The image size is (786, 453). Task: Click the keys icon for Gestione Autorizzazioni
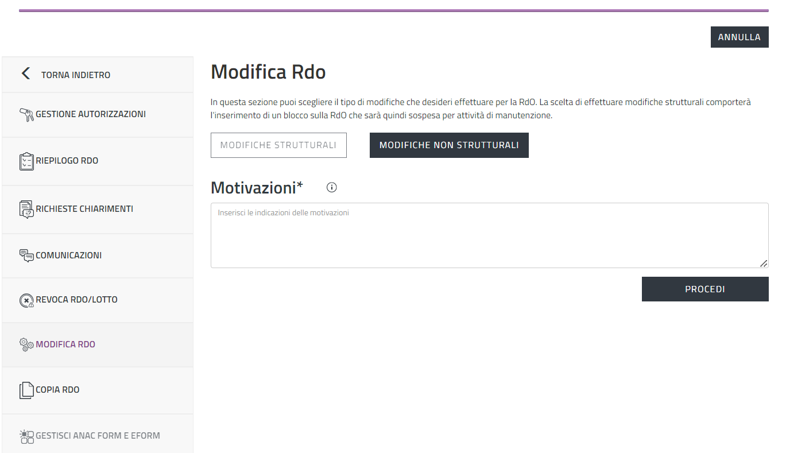[27, 115]
